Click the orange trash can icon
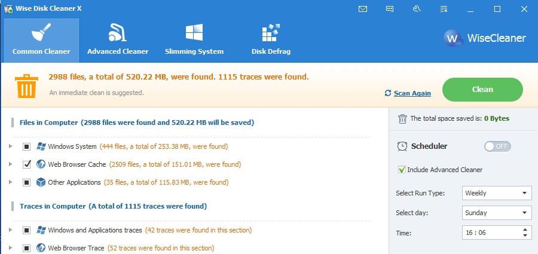This screenshot has width=538, height=254. (26, 86)
